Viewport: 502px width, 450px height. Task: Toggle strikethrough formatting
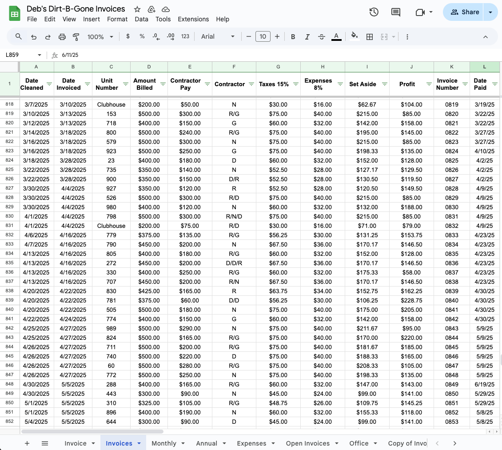tap(321, 36)
